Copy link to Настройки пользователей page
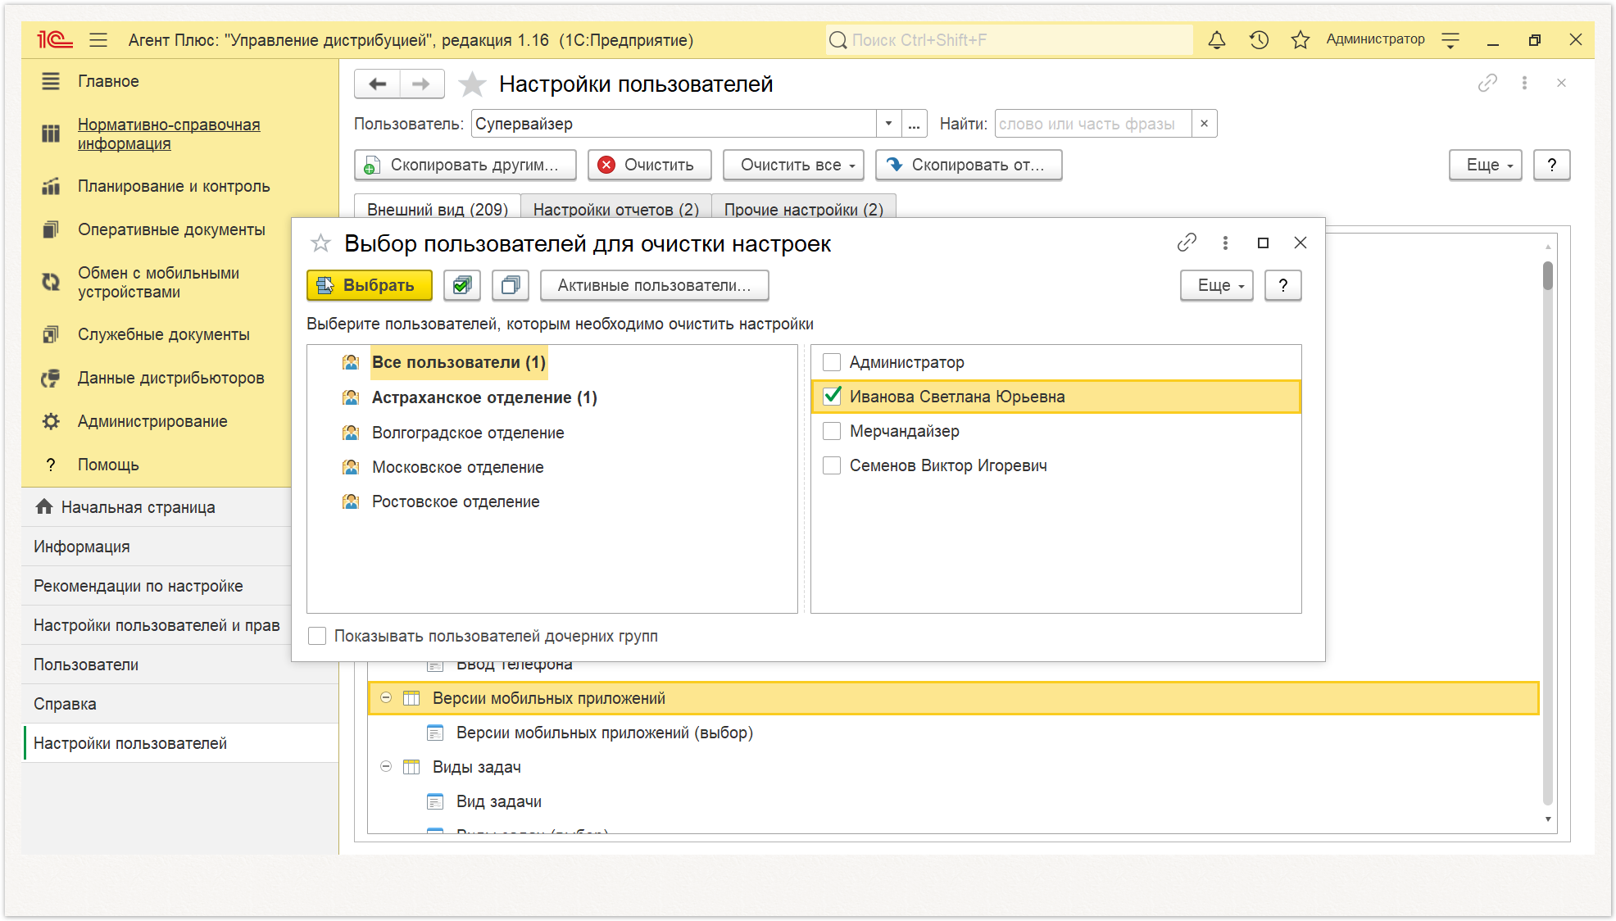 tap(1487, 83)
